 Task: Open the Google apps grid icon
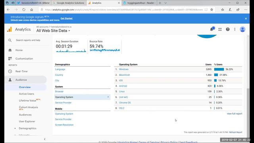pyautogui.click(x=220, y=29)
